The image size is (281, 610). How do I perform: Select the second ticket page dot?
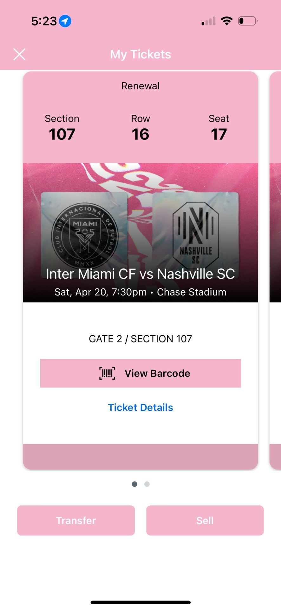point(147,484)
